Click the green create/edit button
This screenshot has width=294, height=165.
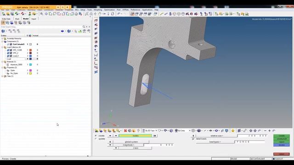click(x=282, y=139)
